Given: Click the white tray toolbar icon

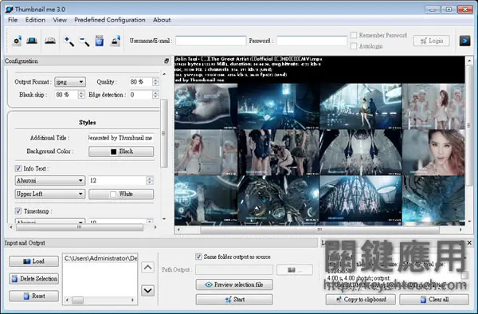Looking at the screenshot, I should pyautogui.click(x=50, y=41).
